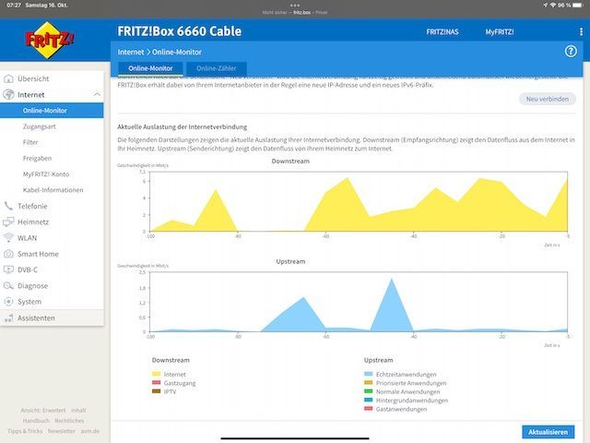Click the Internet breadcrumb link

(x=131, y=52)
